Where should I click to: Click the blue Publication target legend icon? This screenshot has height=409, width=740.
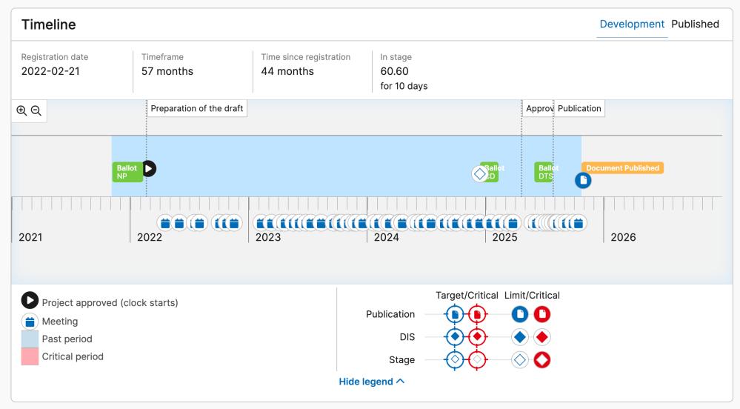click(x=455, y=314)
